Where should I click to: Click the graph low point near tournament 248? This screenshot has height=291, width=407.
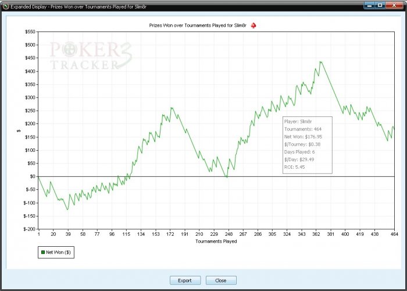tap(227, 177)
